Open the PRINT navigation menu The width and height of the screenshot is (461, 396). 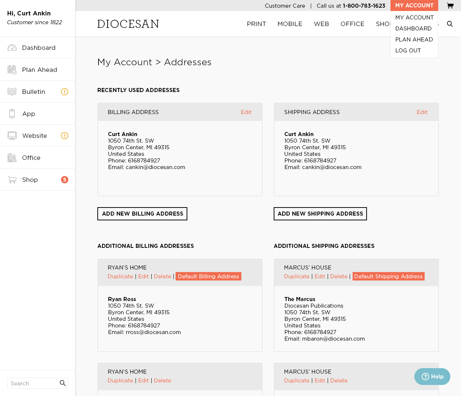point(256,24)
